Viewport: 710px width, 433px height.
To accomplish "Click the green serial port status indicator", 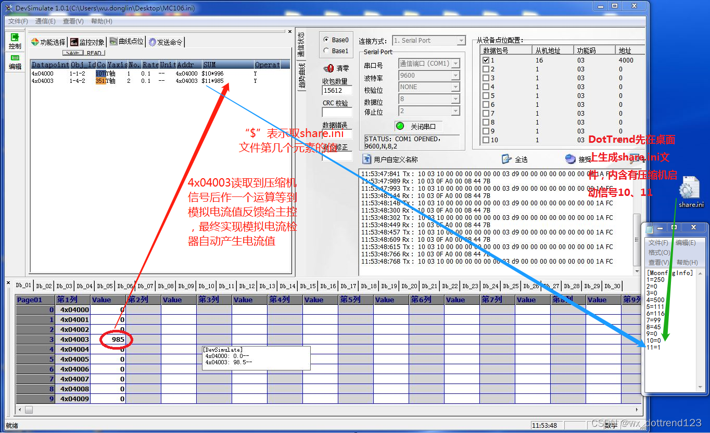I will pyautogui.click(x=400, y=126).
